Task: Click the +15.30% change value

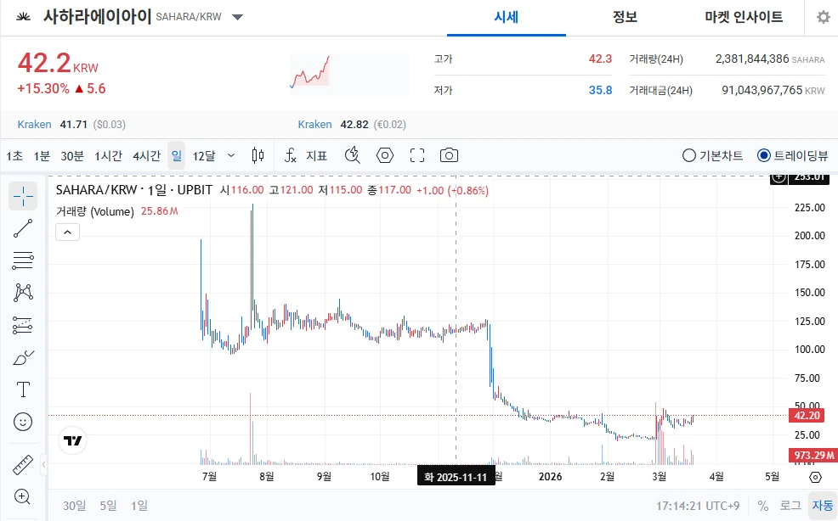Action: point(42,88)
